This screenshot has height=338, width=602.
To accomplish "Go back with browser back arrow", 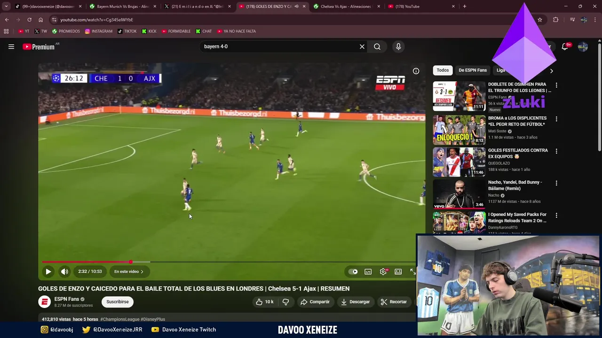I will coord(7,20).
